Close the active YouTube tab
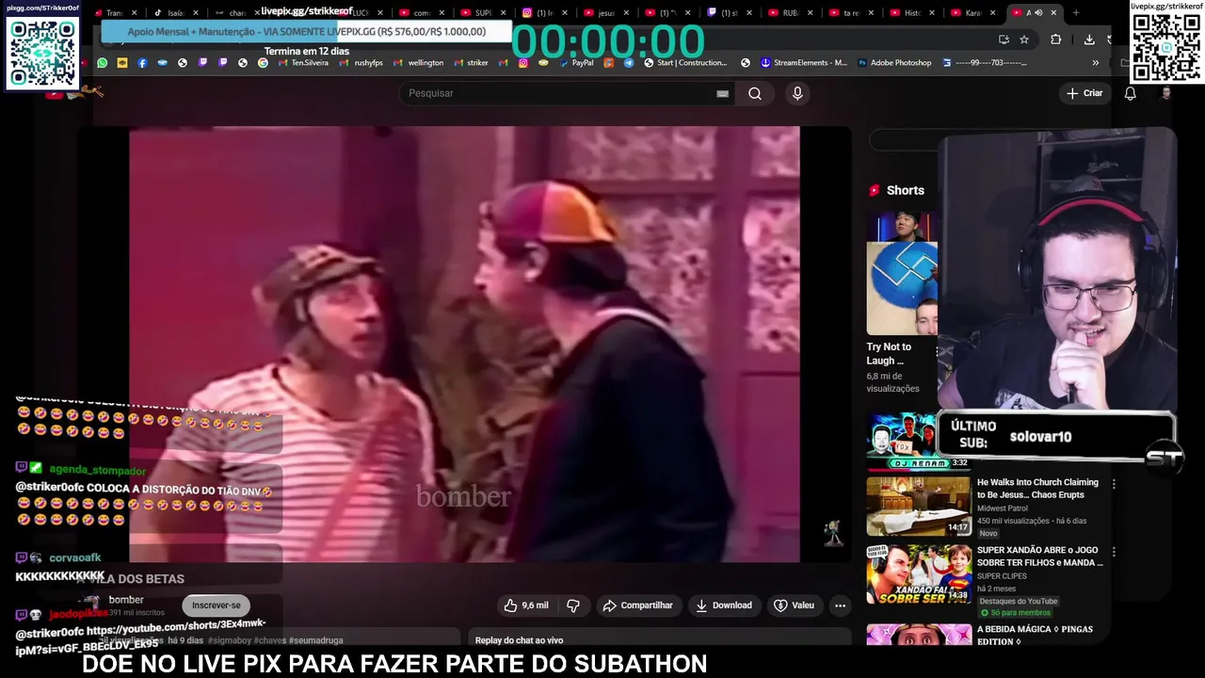The image size is (1205, 678). 1053,12
